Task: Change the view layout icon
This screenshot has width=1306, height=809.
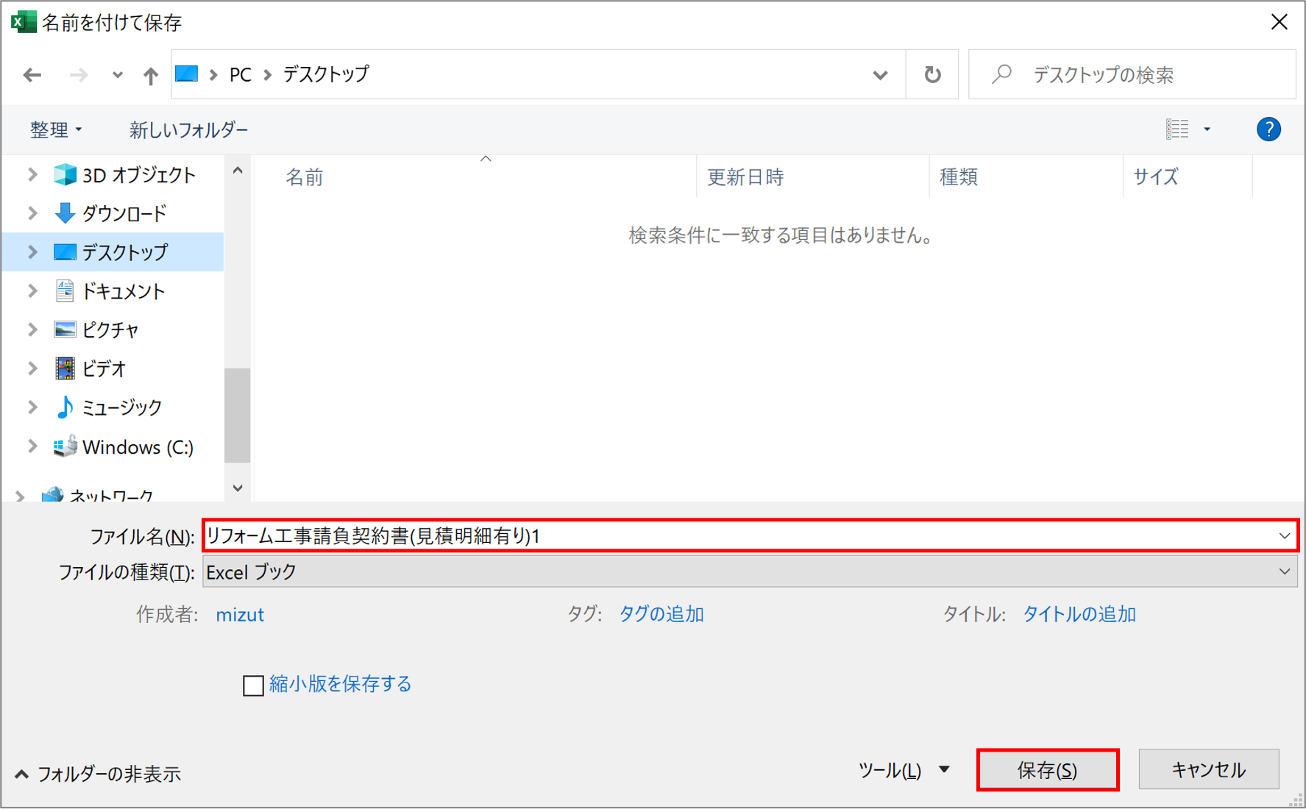Action: click(1177, 129)
